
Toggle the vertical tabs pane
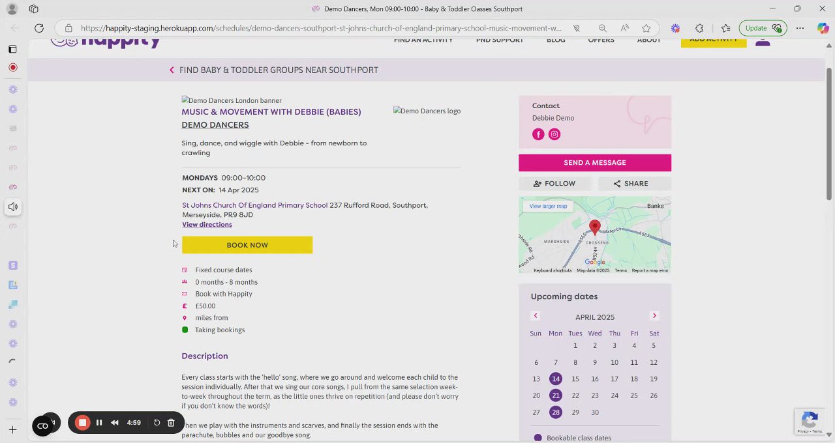(x=12, y=49)
